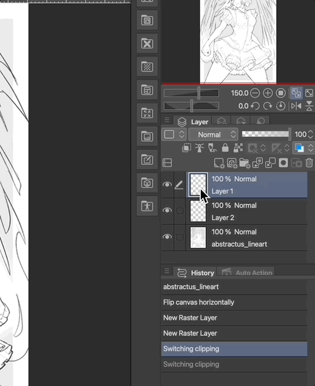Switch to the History tab
Image resolution: width=315 pixels, height=386 pixels.
[x=195, y=273]
